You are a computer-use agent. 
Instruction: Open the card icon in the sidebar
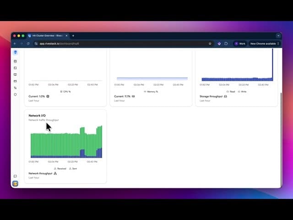(15, 81)
